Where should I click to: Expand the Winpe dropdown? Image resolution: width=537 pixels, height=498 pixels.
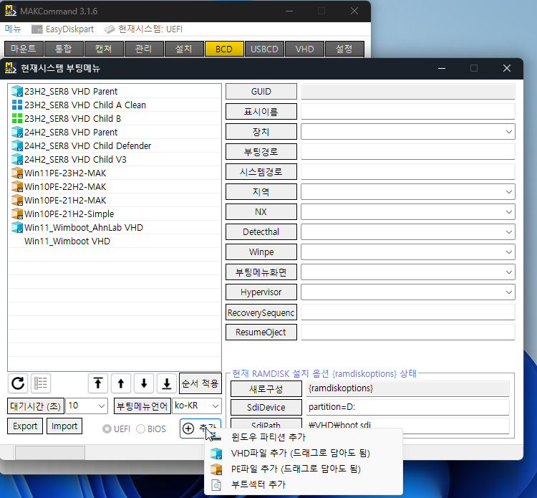tap(508, 252)
